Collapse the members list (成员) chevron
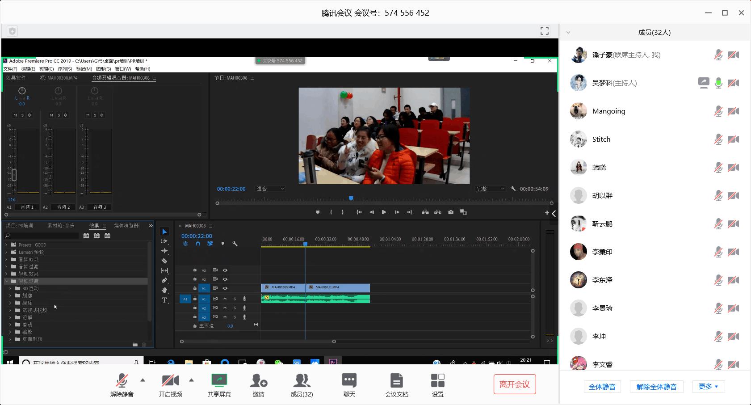This screenshot has width=751, height=405. (x=568, y=33)
